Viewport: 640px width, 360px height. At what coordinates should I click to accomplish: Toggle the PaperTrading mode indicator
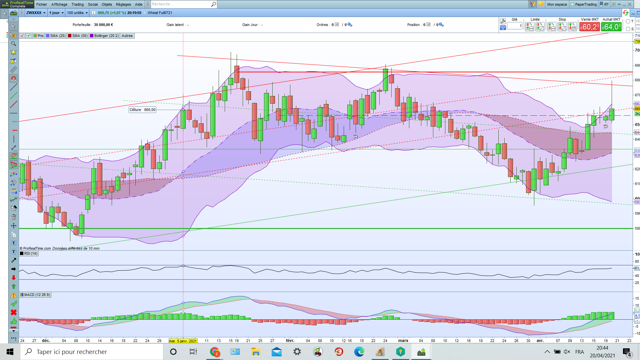click(584, 4)
